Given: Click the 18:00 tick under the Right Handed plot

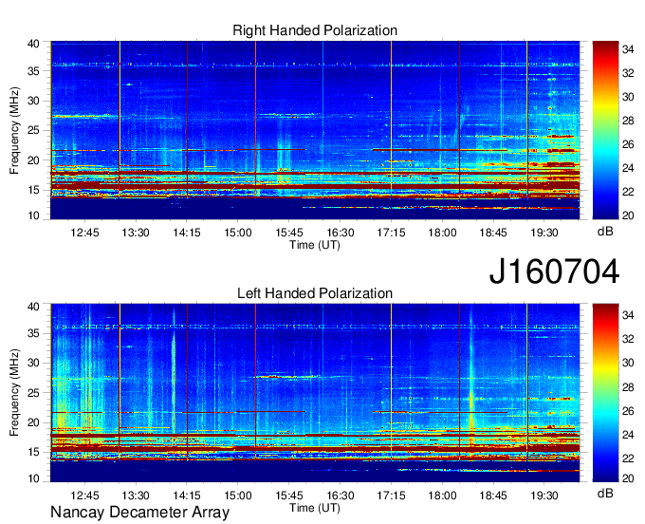Looking at the screenshot, I should click(442, 233).
